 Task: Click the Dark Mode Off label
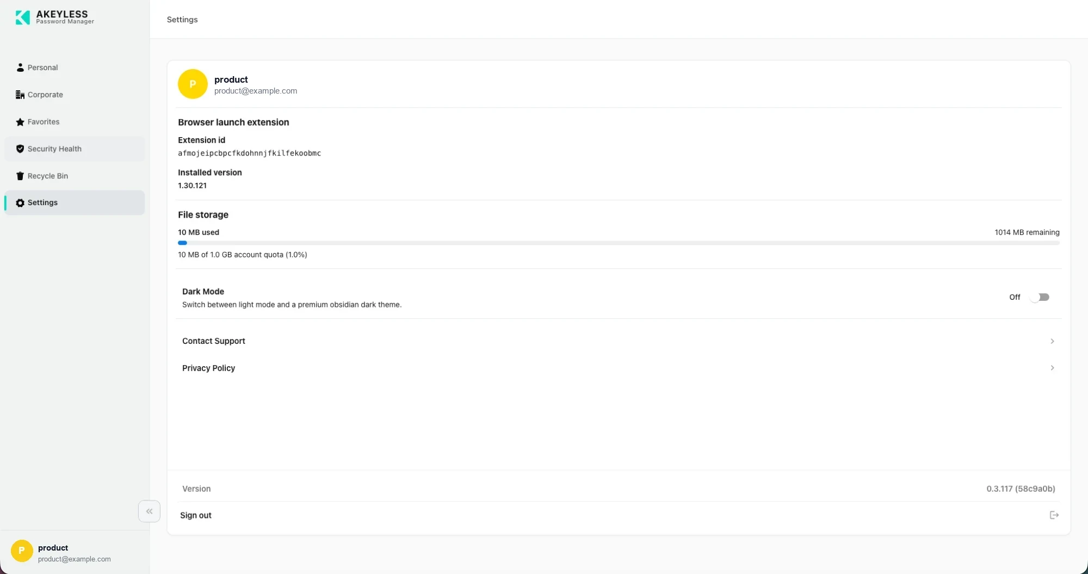[1015, 297]
